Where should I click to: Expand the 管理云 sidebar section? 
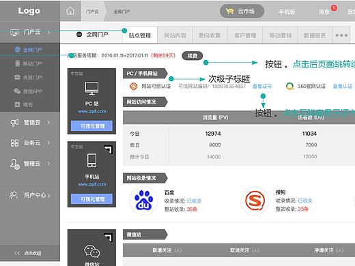point(30,163)
